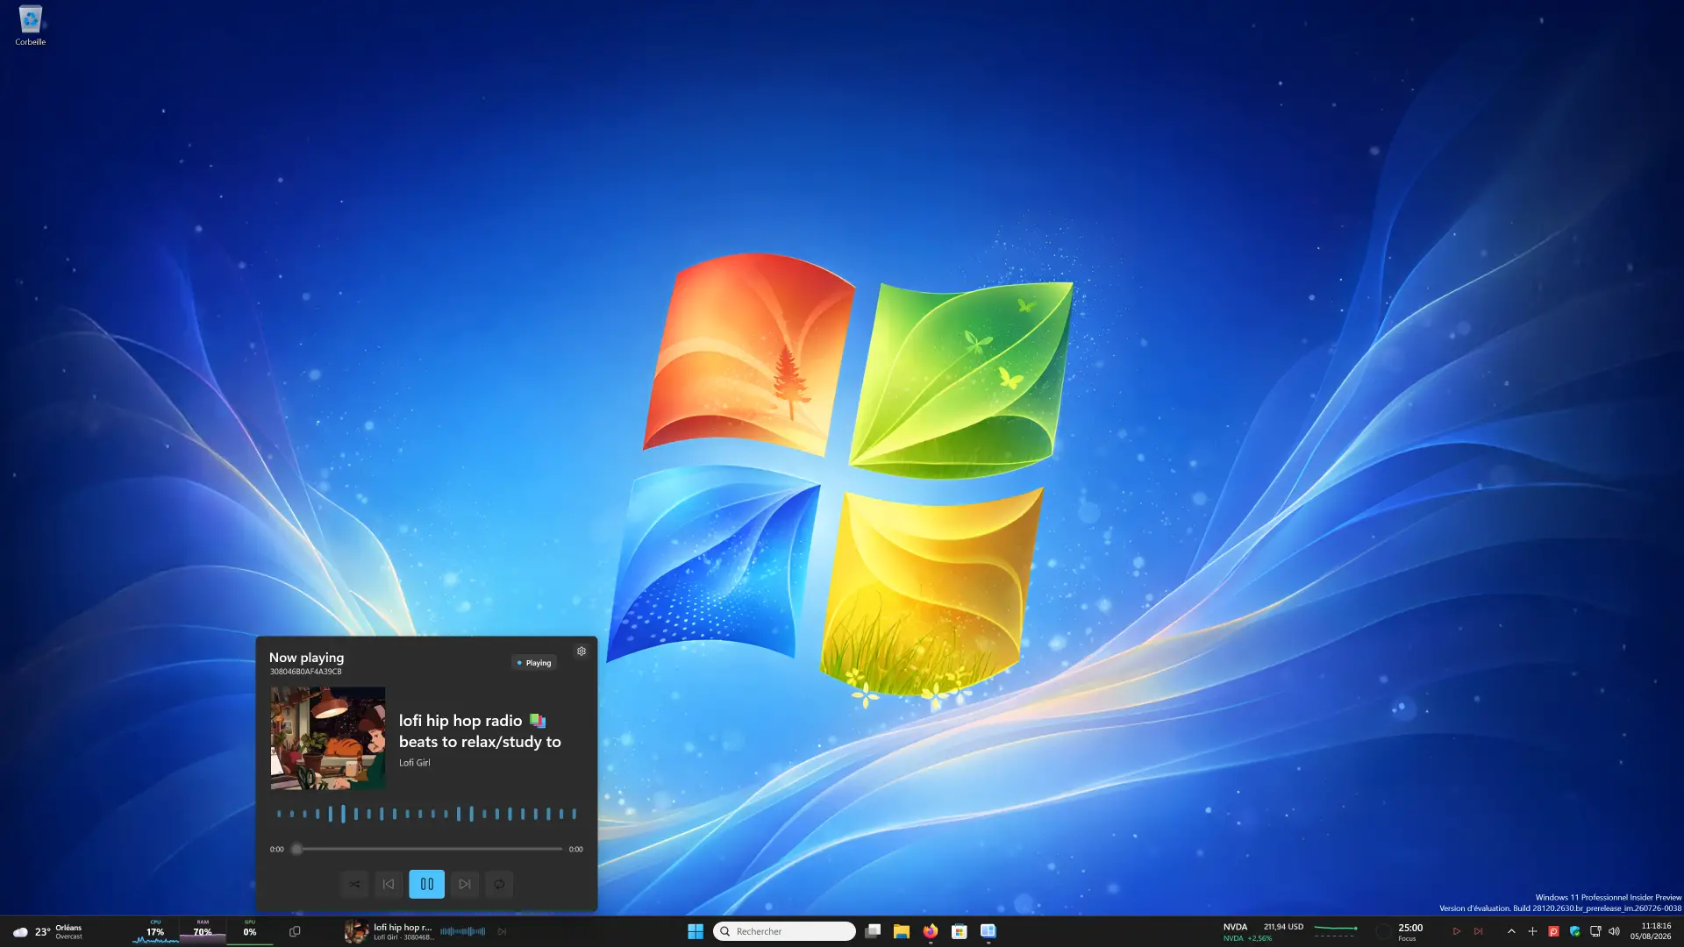Expand hidden system tray icons chevron
This screenshot has width=1684, height=947.
tap(1511, 931)
